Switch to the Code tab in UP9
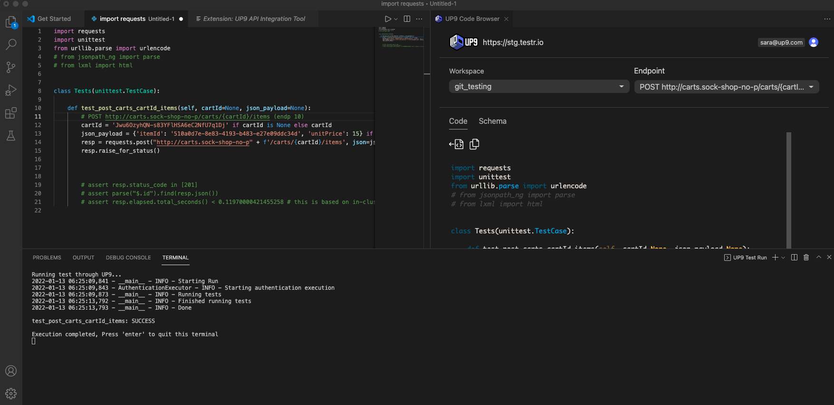Viewport: 834px width, 405px height. [458, 121]
